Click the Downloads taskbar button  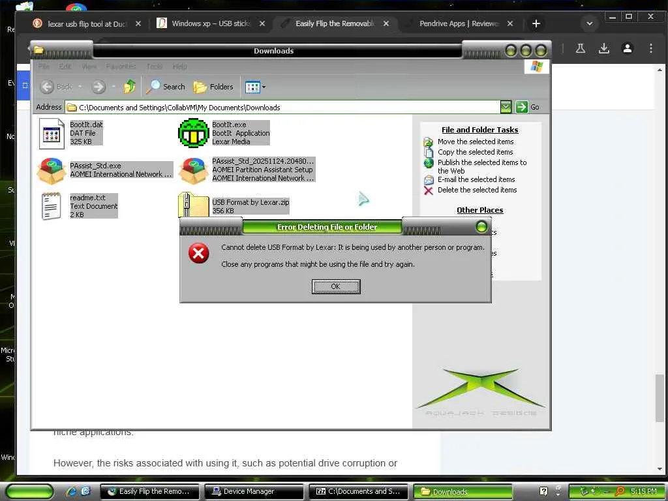tap(463, 492)
